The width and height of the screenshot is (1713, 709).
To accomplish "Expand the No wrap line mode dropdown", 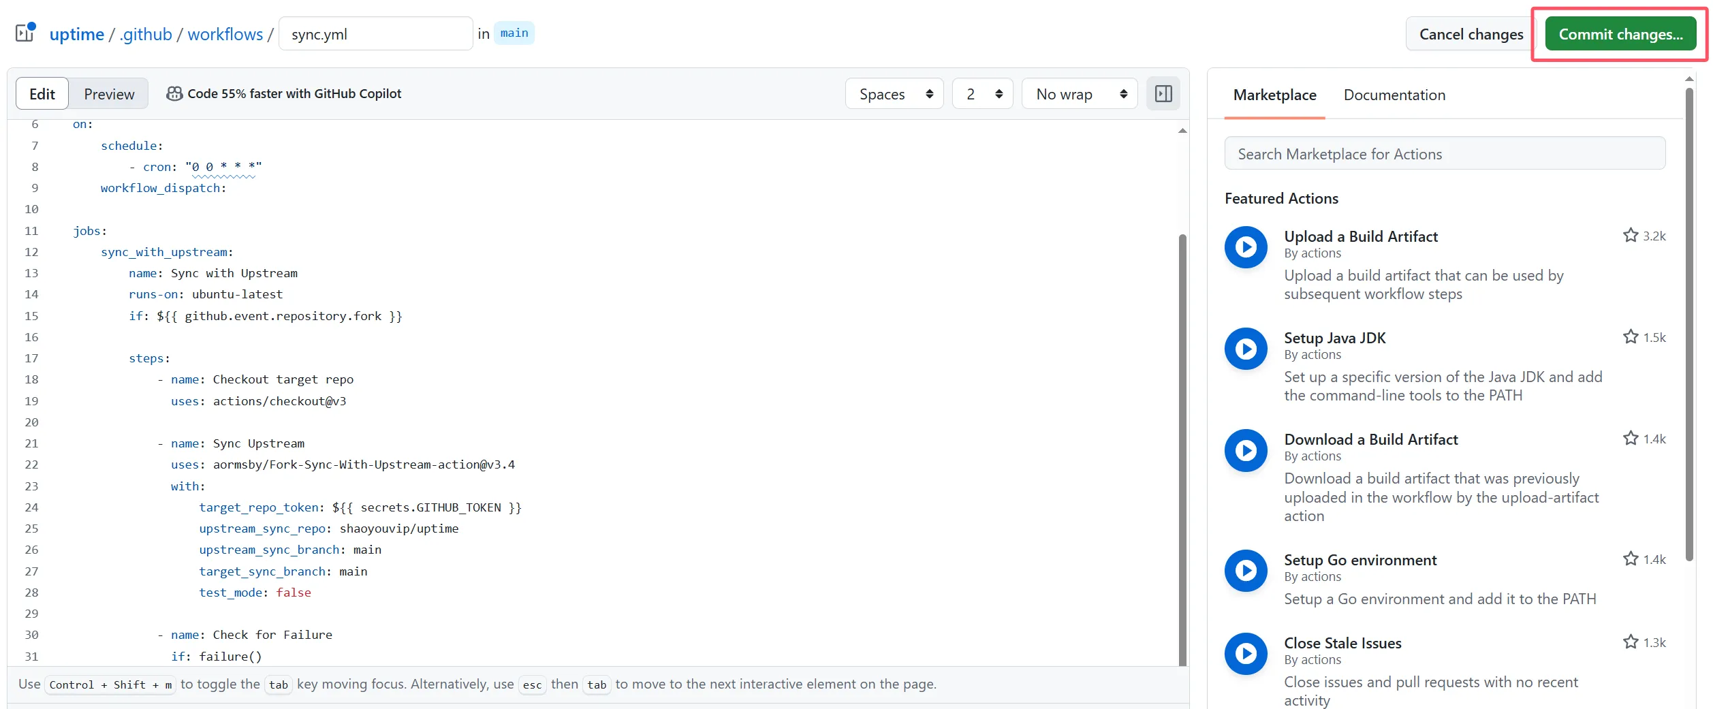I will [1080, 94].
